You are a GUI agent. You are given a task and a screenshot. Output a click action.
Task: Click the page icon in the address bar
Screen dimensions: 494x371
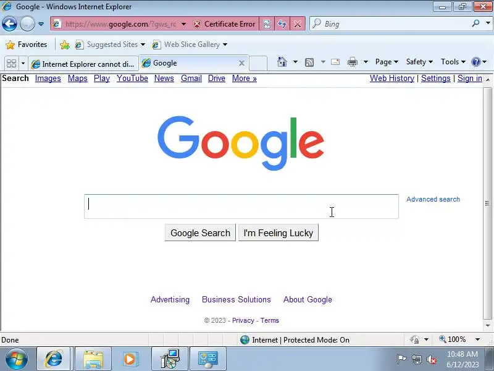point(57,24)
